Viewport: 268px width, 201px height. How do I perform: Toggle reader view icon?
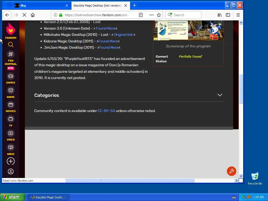tap(141, 15)
